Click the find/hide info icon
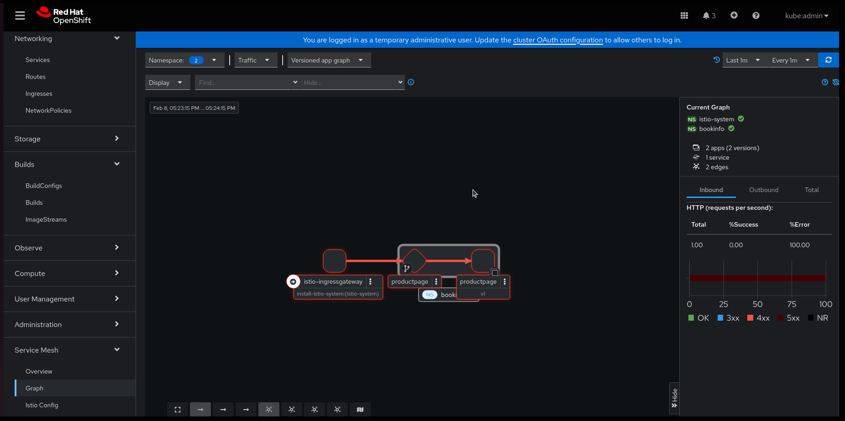Screen dimensions: 845x421 (x=411, y=83)
